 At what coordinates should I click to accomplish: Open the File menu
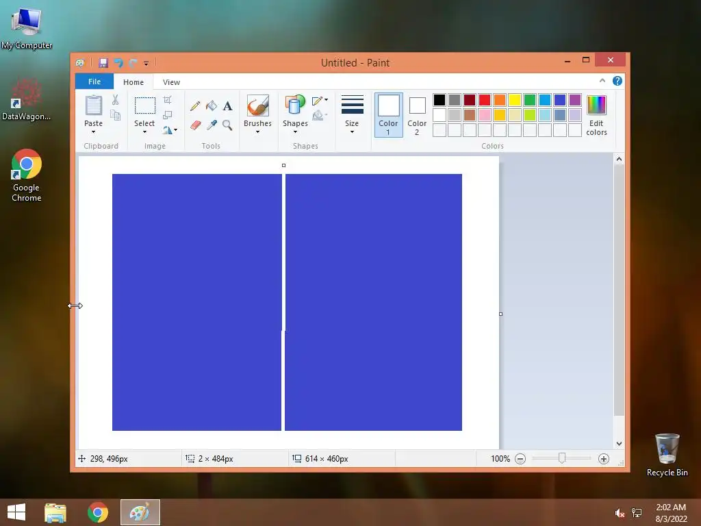tap(94, 82)
